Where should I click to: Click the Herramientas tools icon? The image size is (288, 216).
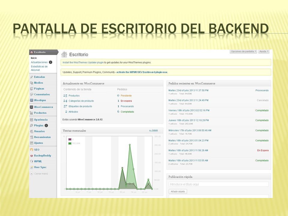(31, 137)
